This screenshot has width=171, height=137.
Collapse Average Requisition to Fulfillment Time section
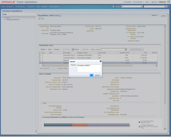(x=42, y=117)
